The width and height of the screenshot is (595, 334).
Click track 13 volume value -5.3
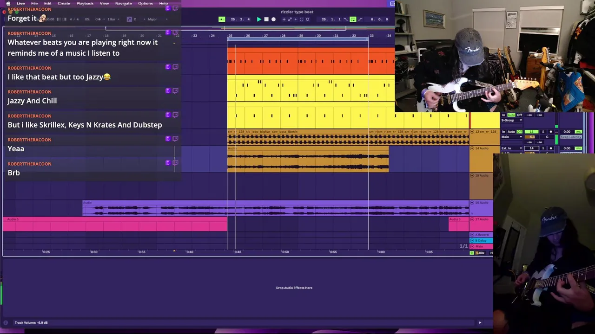(x=531, y=137)
